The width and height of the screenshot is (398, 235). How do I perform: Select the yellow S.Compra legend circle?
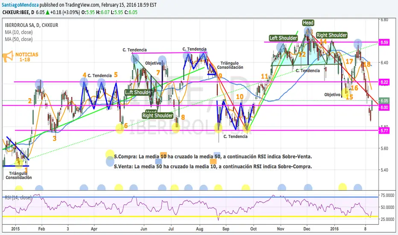[x=110, y=154]
